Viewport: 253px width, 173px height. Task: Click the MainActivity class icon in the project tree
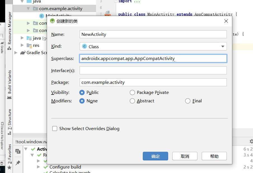[x=42, y=16]
